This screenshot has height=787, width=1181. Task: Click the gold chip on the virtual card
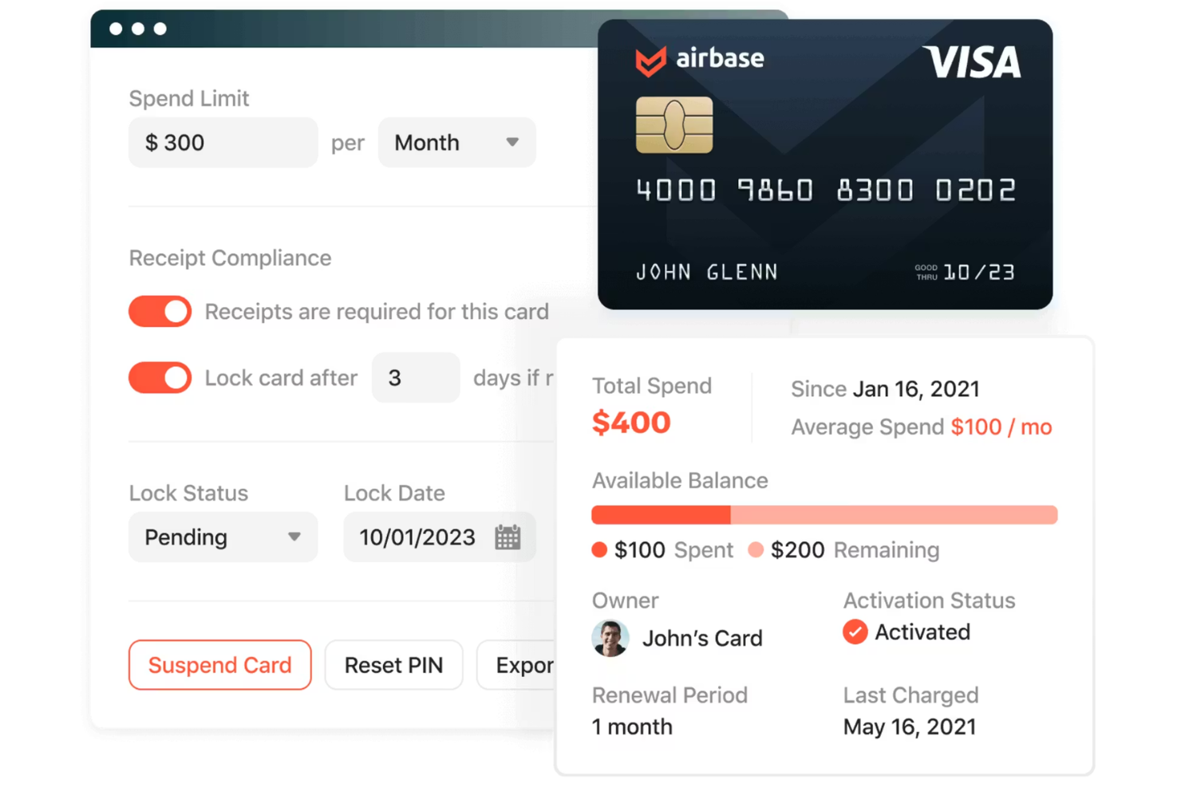coord(674,126)
